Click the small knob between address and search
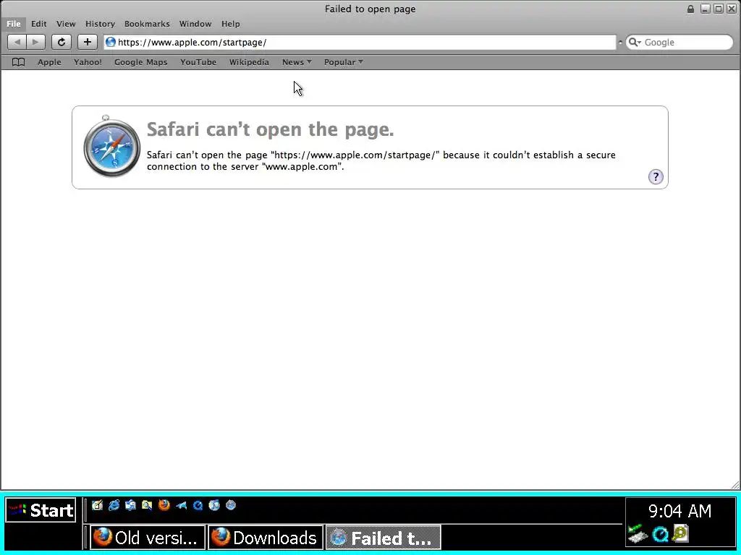741x555 pixels. (x=620, y=42)
